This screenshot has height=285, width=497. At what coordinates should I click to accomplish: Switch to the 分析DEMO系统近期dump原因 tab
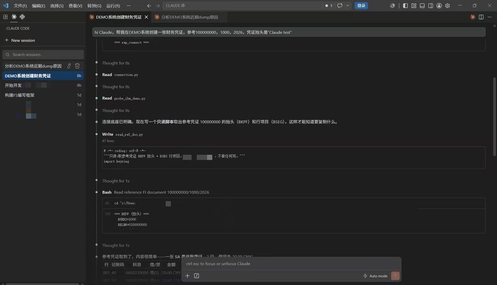pyautogui.click(x=189, y=17)
